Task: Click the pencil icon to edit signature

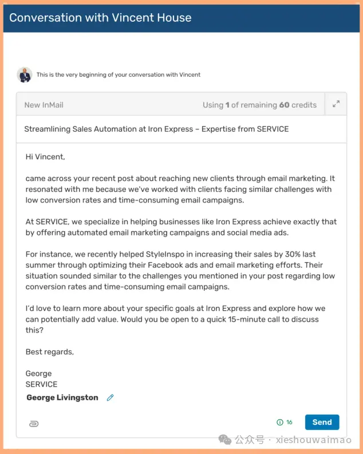Action: click(x=111, y=397)
